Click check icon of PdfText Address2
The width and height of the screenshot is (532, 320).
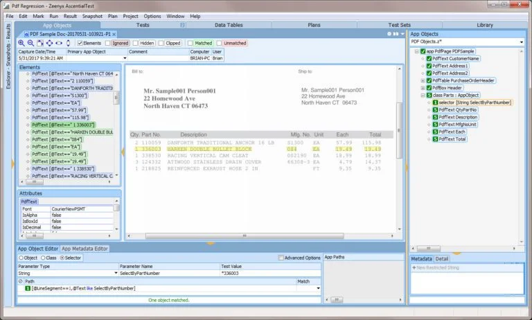click(429, 73)
